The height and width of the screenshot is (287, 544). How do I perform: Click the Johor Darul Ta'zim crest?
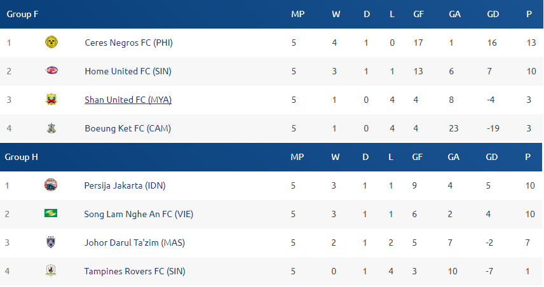click(x=51, y=242)
